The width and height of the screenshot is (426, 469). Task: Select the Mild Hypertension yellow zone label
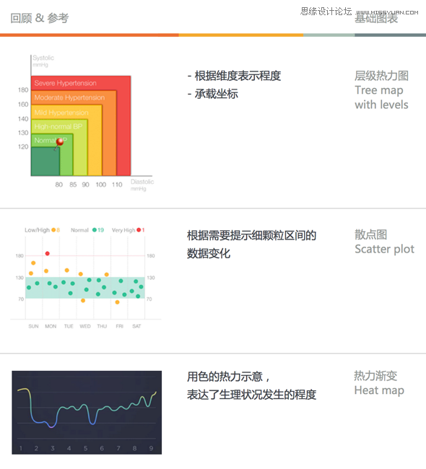[x=61, y=113]
